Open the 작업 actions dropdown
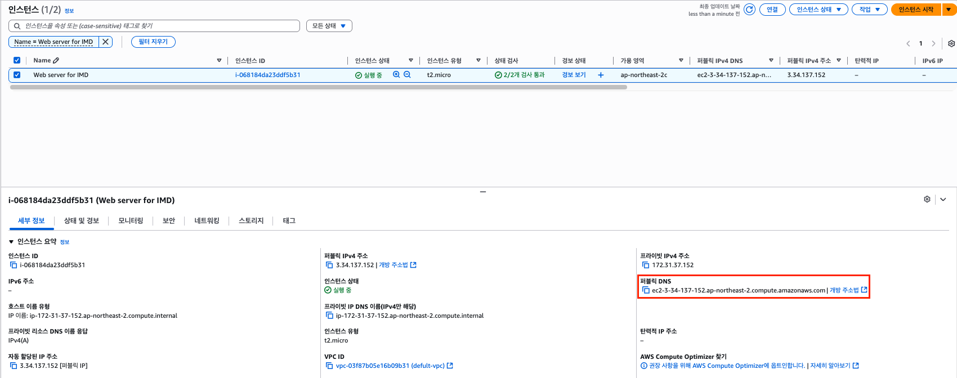Screen dimensions: 957x378 (869, 10)
